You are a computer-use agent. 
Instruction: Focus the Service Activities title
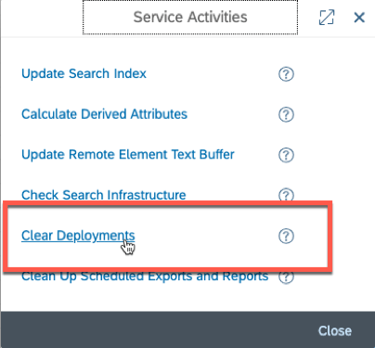(190, 17)
